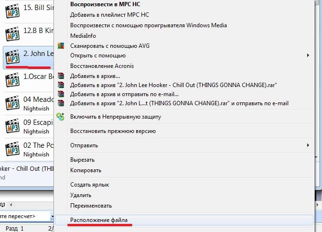Image resolution: width=322 pixels, height=232 pixels.
Task: Click the '02 The Po' Nightwish MP3 icon
Action: click(12, 149)
